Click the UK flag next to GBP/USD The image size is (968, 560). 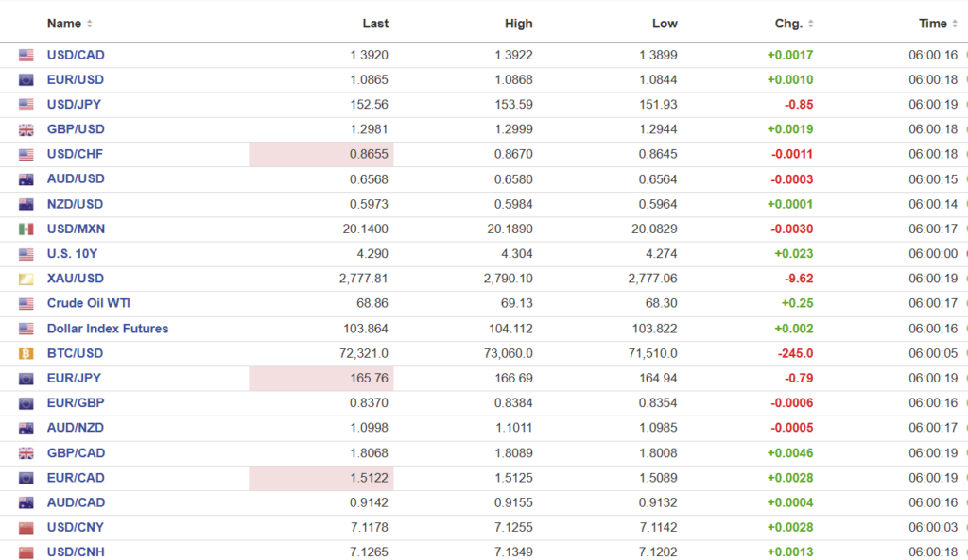pyautogui.click(x=26, y=129)
